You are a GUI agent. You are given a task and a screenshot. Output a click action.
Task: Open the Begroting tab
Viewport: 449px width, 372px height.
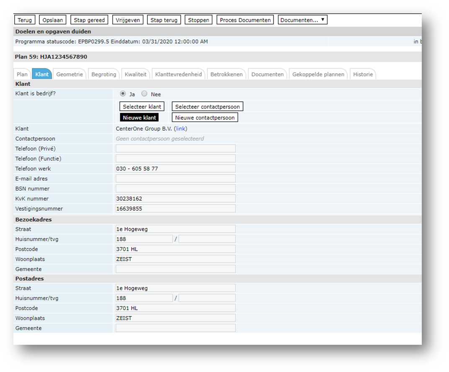click(x=103, y=74)
